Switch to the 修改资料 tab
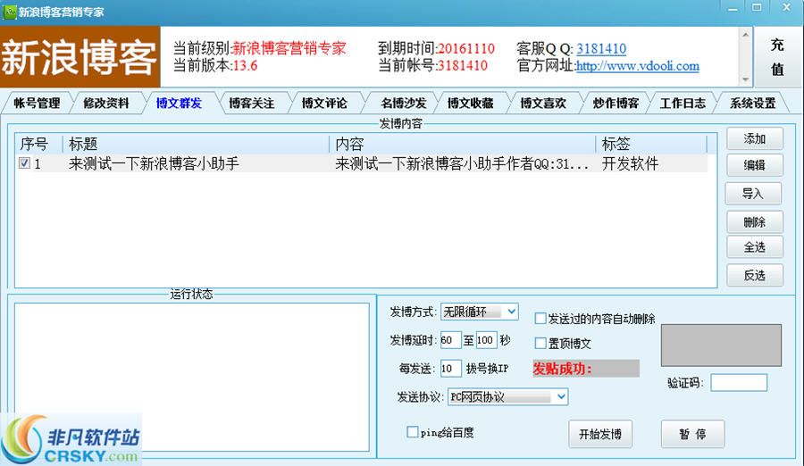Image resolution: width=804 pixels, height=466 pixels. click(106, 103)
